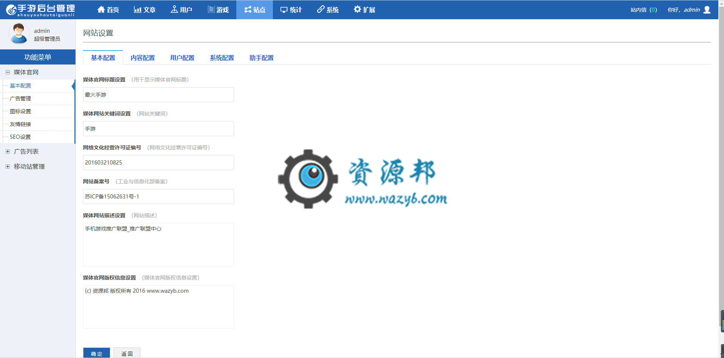Click the 确定 submit button
This screenshot has width=724, height=358.
[97, 353]
